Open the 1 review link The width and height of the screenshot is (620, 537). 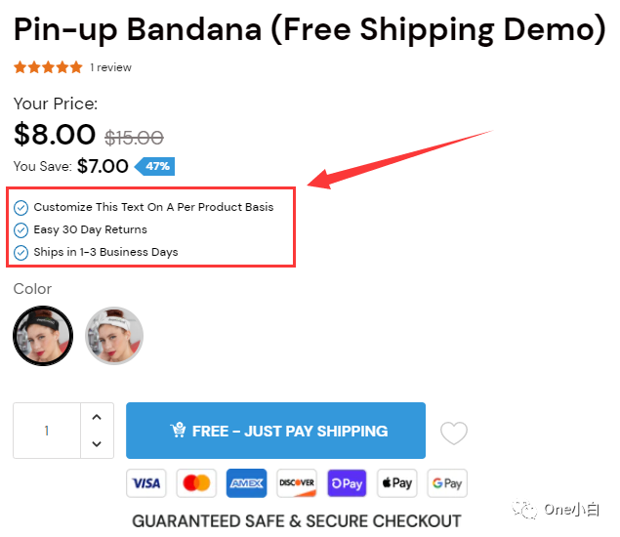pyautogui.click(x=110, y=67)
